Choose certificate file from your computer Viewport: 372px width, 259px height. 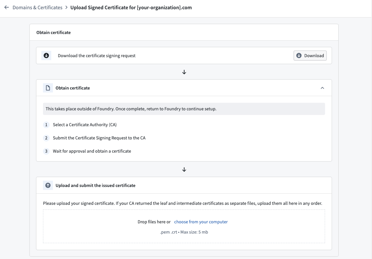[x=201, y=222]
